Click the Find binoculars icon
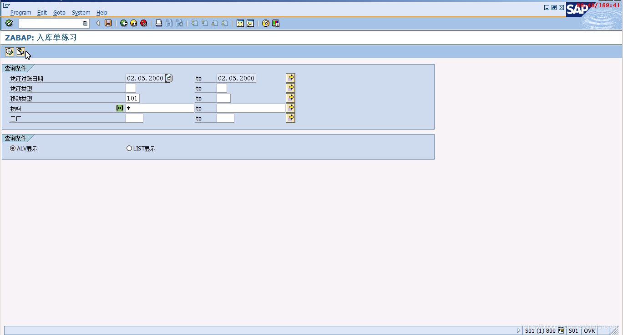The height and width of the screenshot is (335, 623). coord(169,23)
